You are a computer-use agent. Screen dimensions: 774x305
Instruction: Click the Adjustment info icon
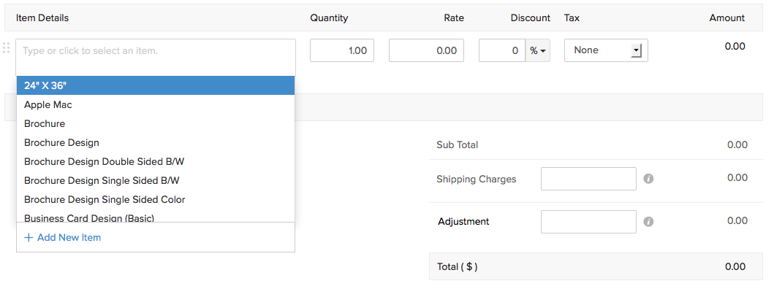click(648, 222)
